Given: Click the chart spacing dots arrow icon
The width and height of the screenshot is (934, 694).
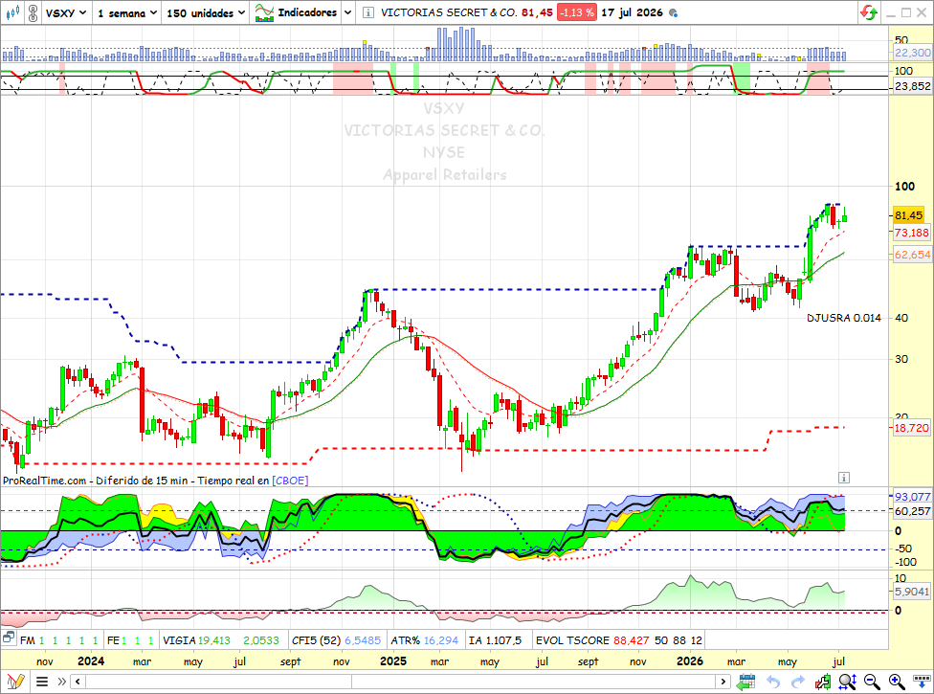Looking at the screenshot, I should [922, 681].
